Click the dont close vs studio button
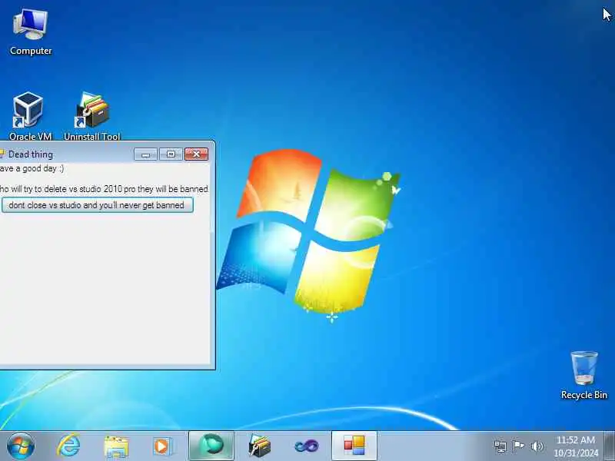The height and width of the screenshot is (461, 615). point(98,205)
